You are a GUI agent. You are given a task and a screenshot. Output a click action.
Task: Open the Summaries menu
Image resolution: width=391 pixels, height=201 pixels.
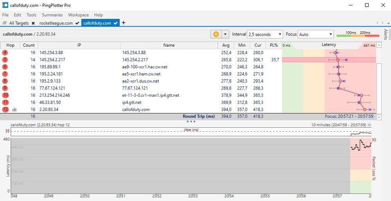[x=52, y=15]
